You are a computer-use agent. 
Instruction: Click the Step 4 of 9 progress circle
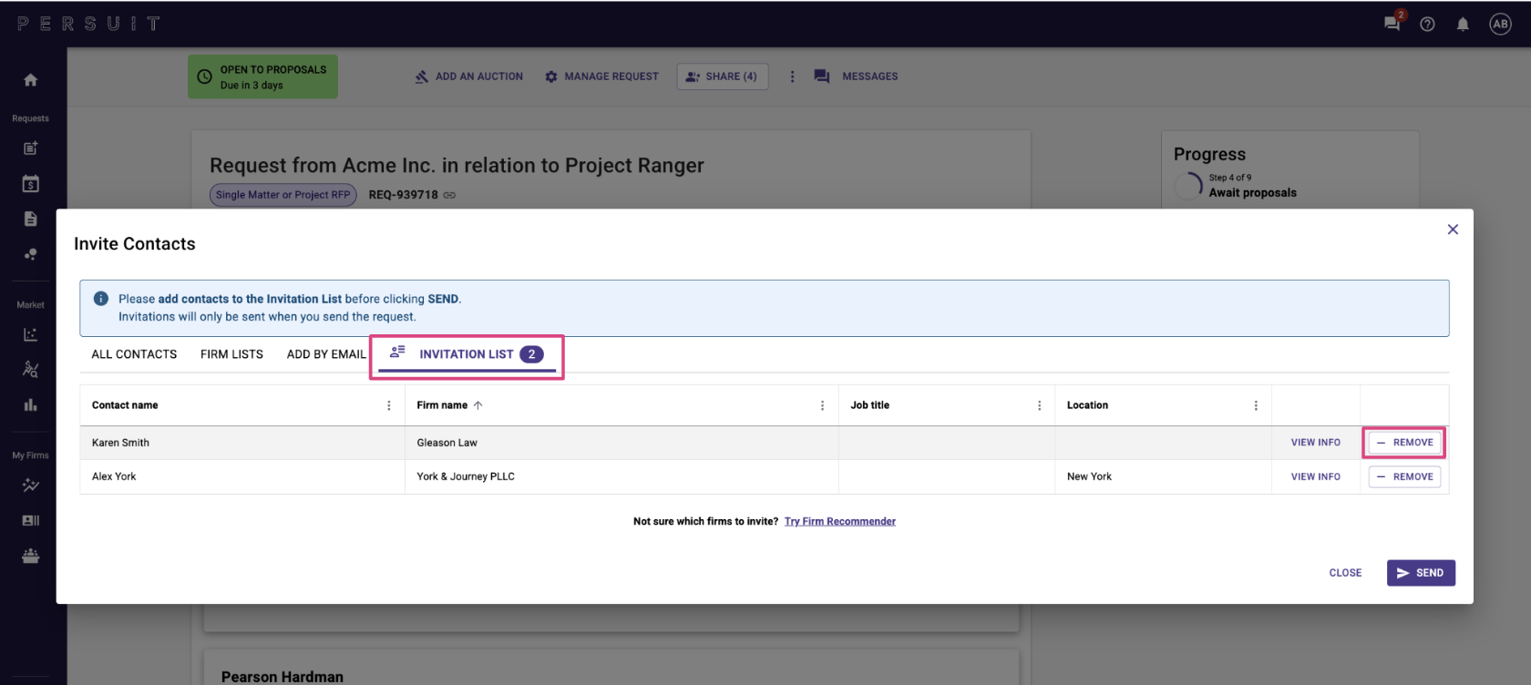tap(1189, 186)
